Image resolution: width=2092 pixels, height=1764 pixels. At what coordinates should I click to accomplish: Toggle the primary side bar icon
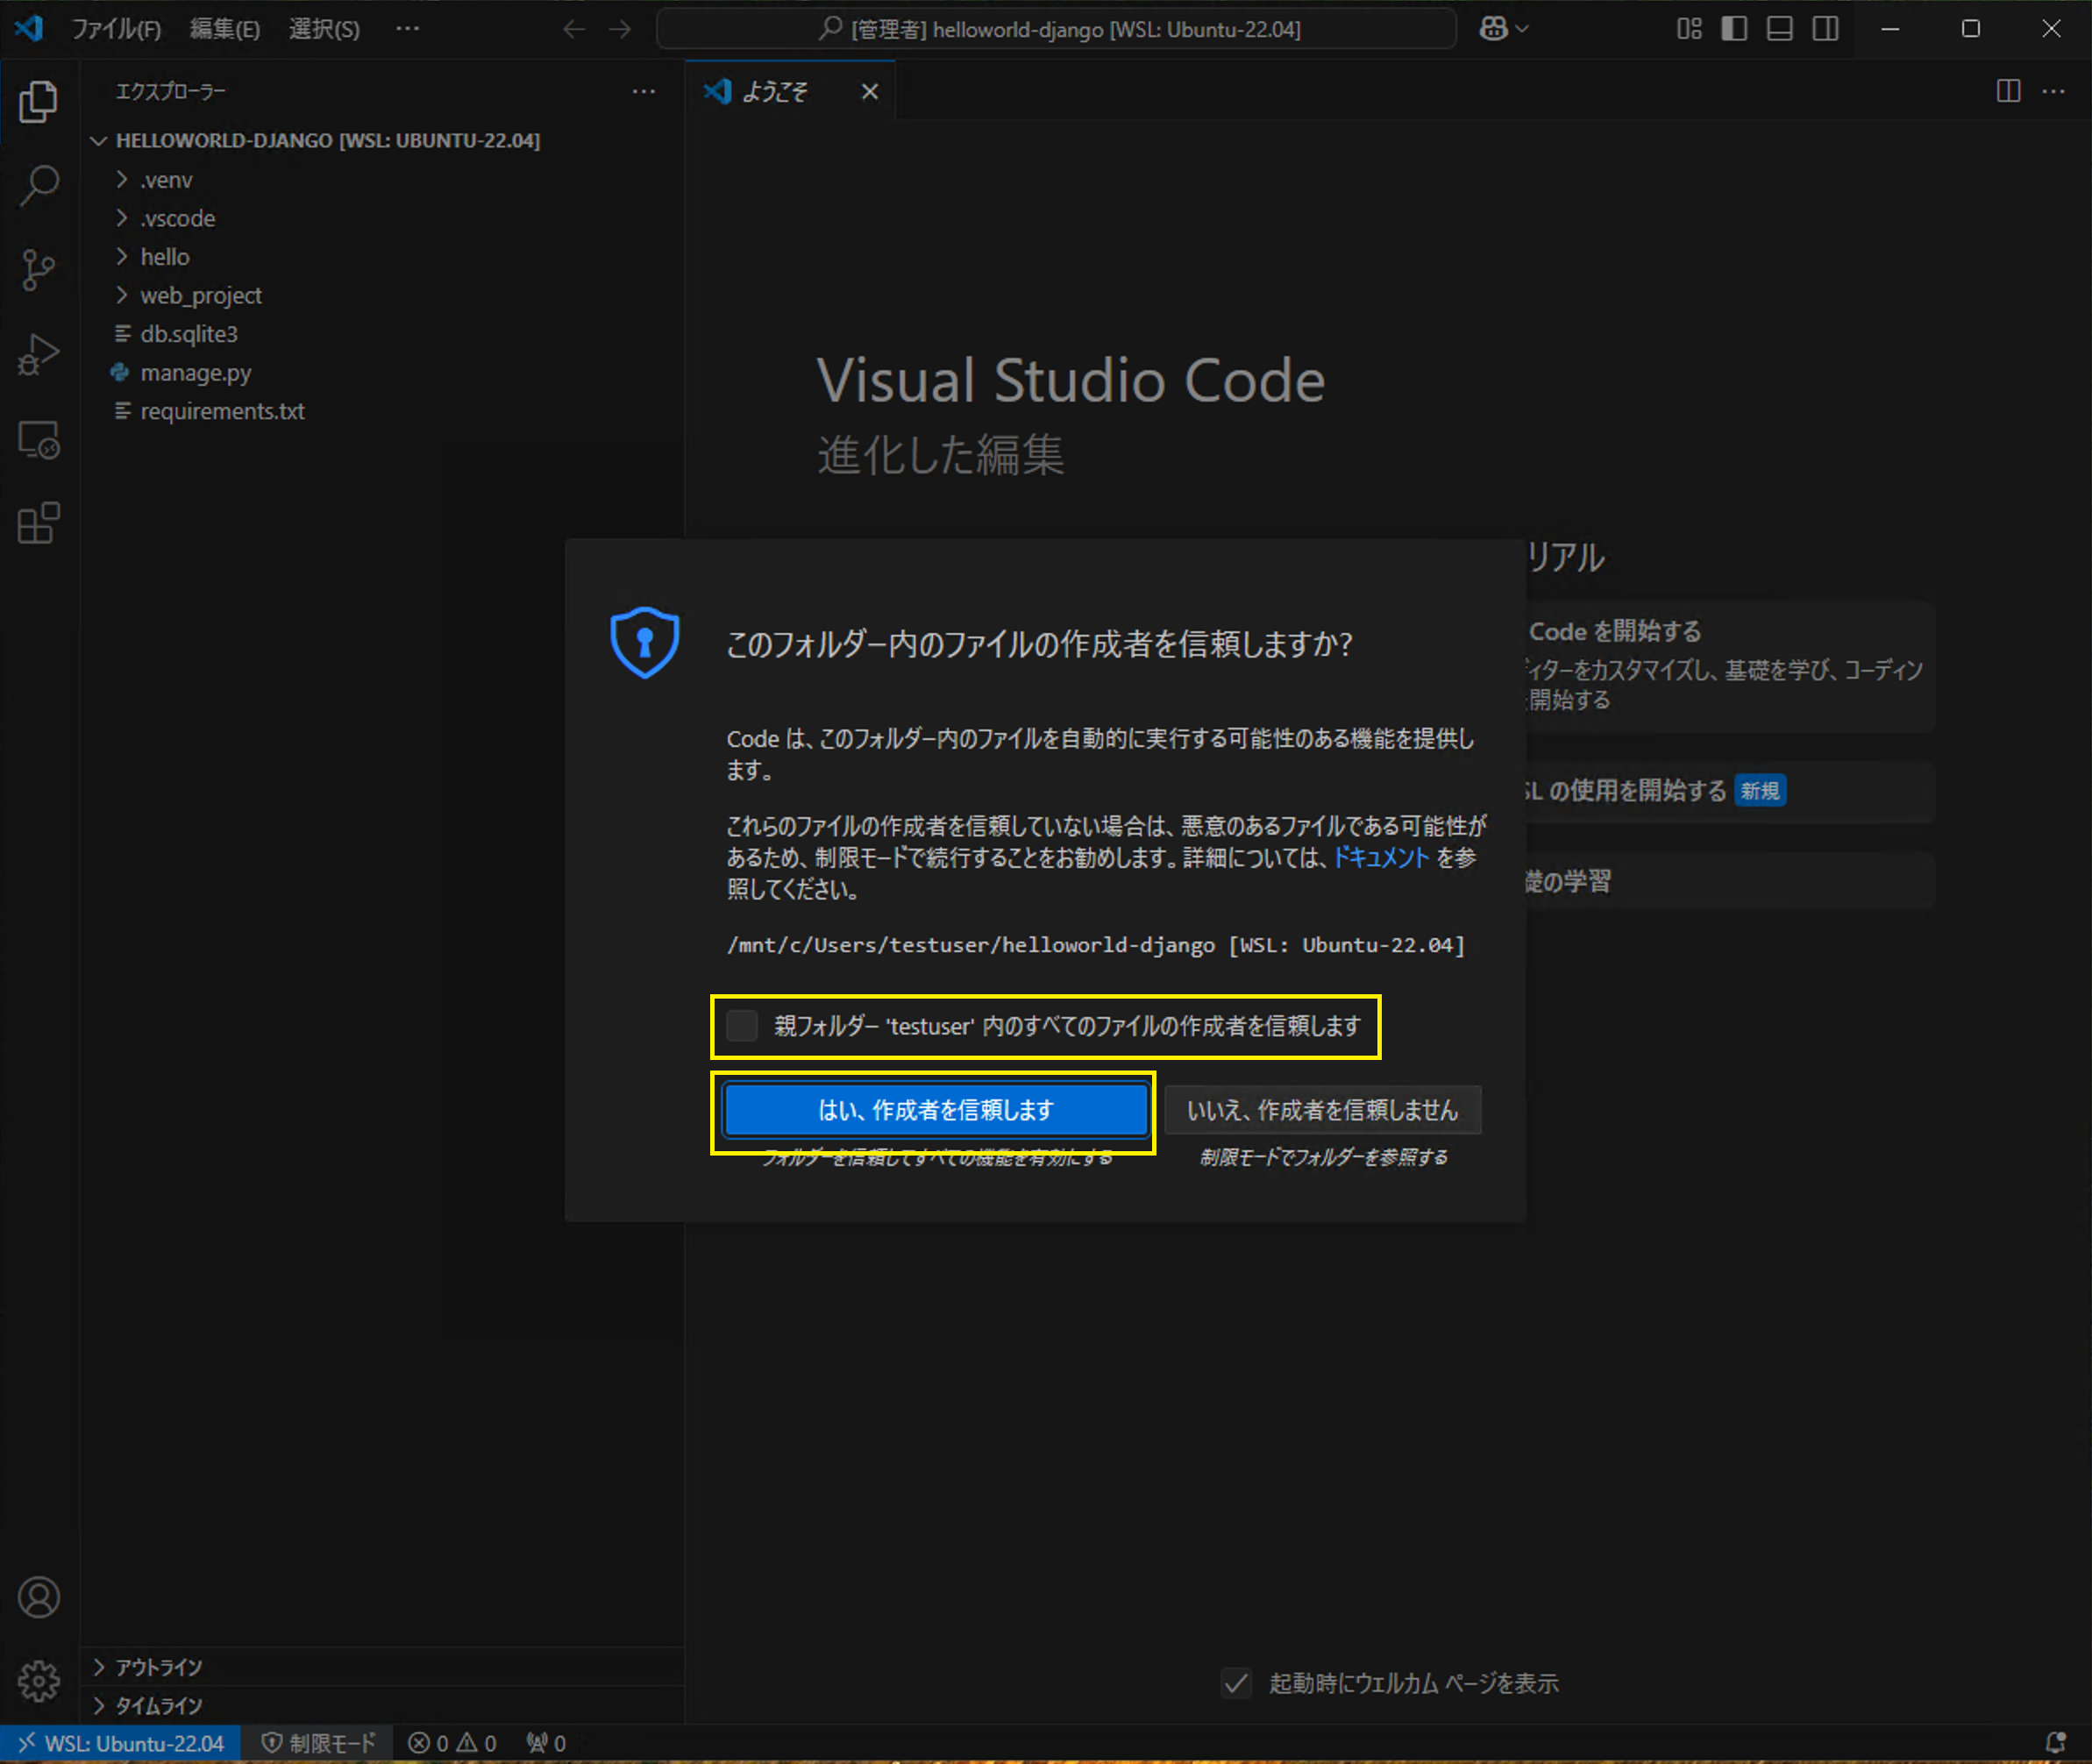pos(1734,29)
